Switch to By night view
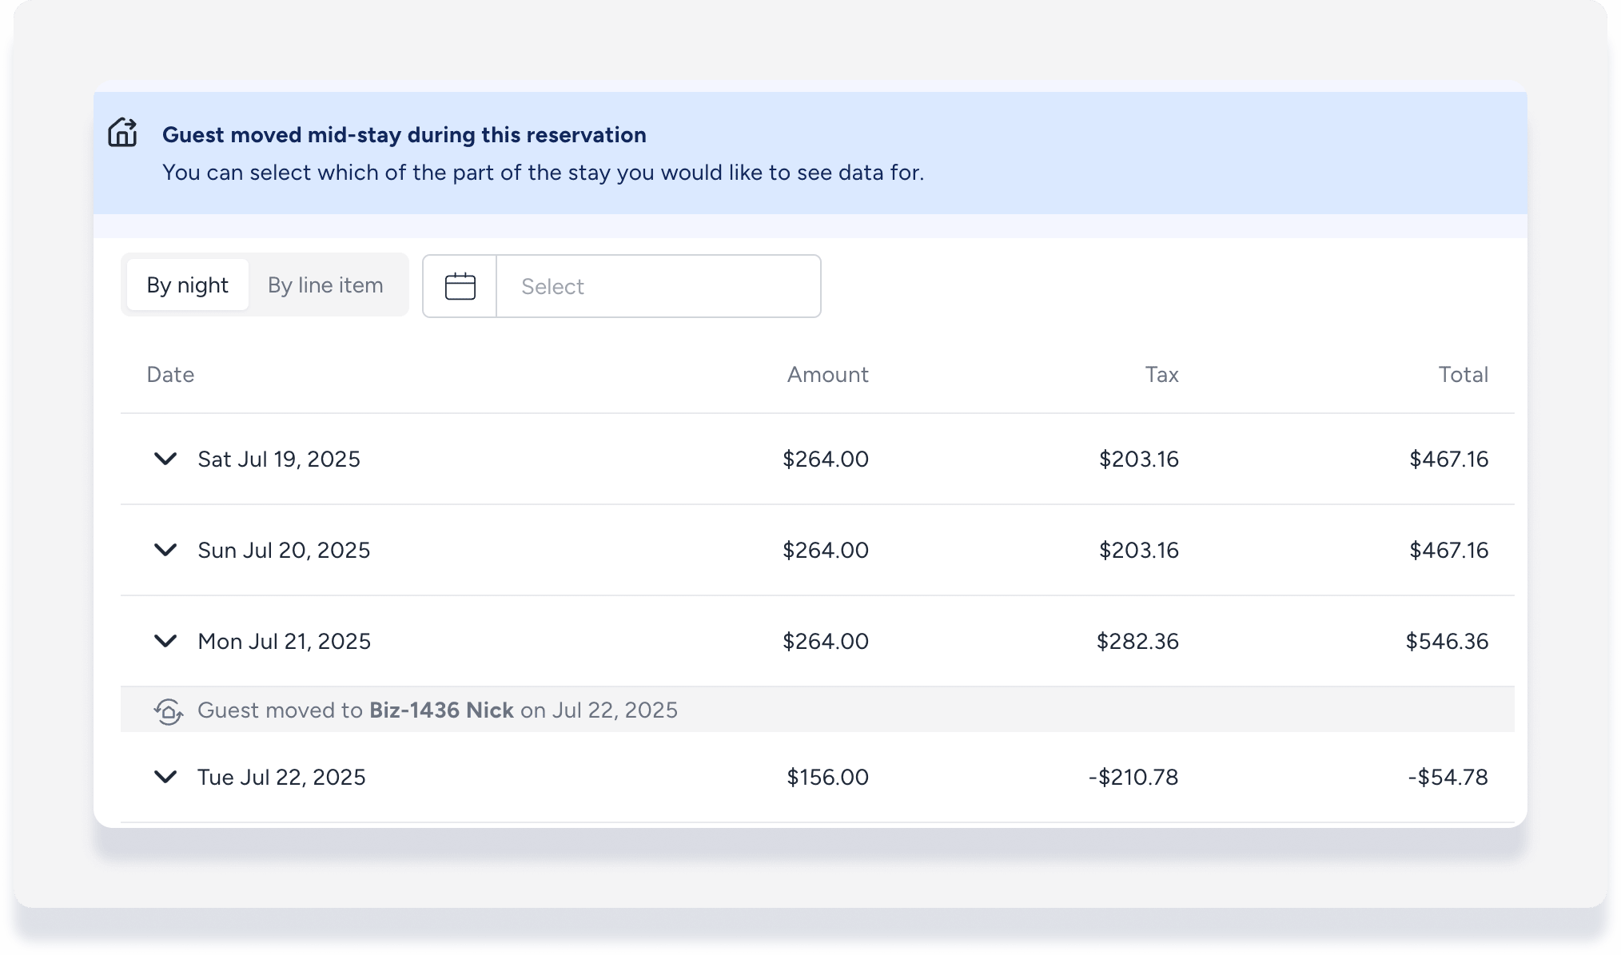Screen dimensions: 1621x955 (x=187, y=285)
